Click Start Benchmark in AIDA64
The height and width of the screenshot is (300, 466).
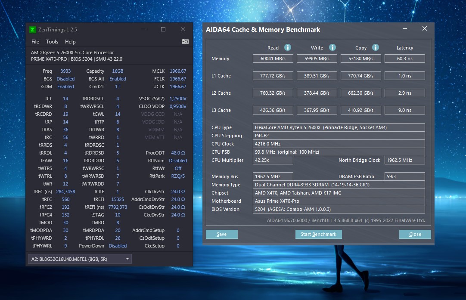coord(319,234)
